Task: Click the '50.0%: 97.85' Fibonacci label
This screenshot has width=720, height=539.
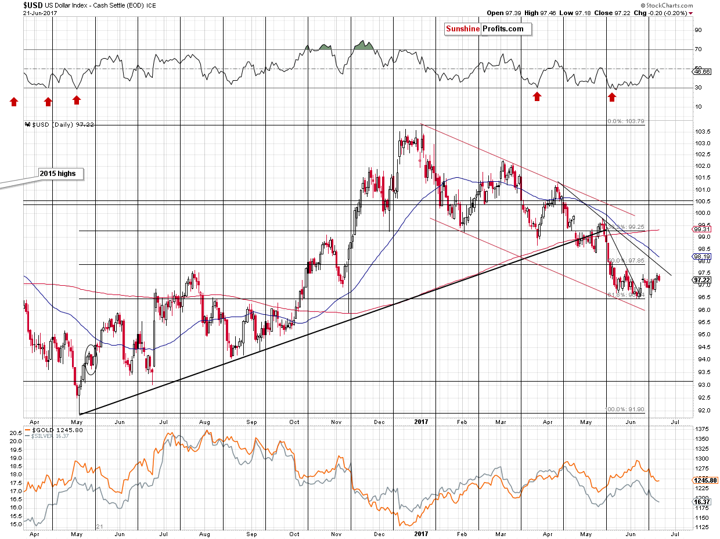Action: click(x=625, y=261)
